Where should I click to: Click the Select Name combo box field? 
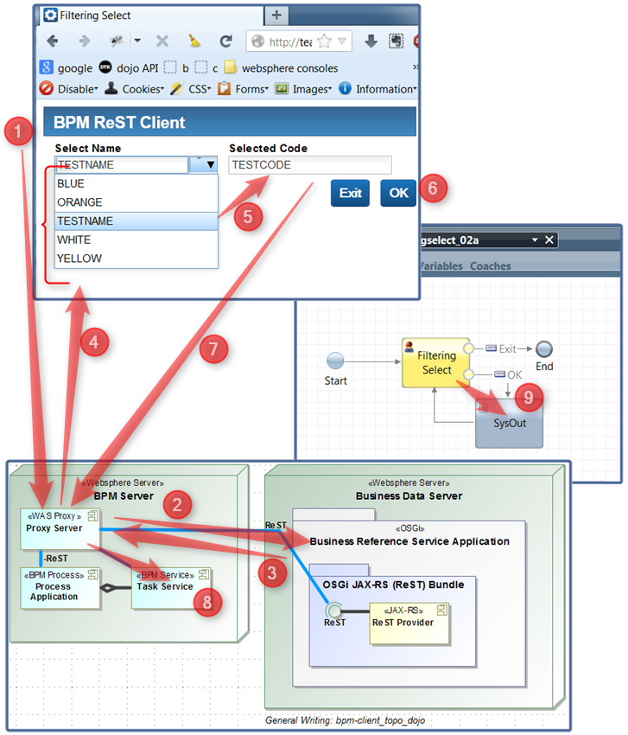click(122, 165)
